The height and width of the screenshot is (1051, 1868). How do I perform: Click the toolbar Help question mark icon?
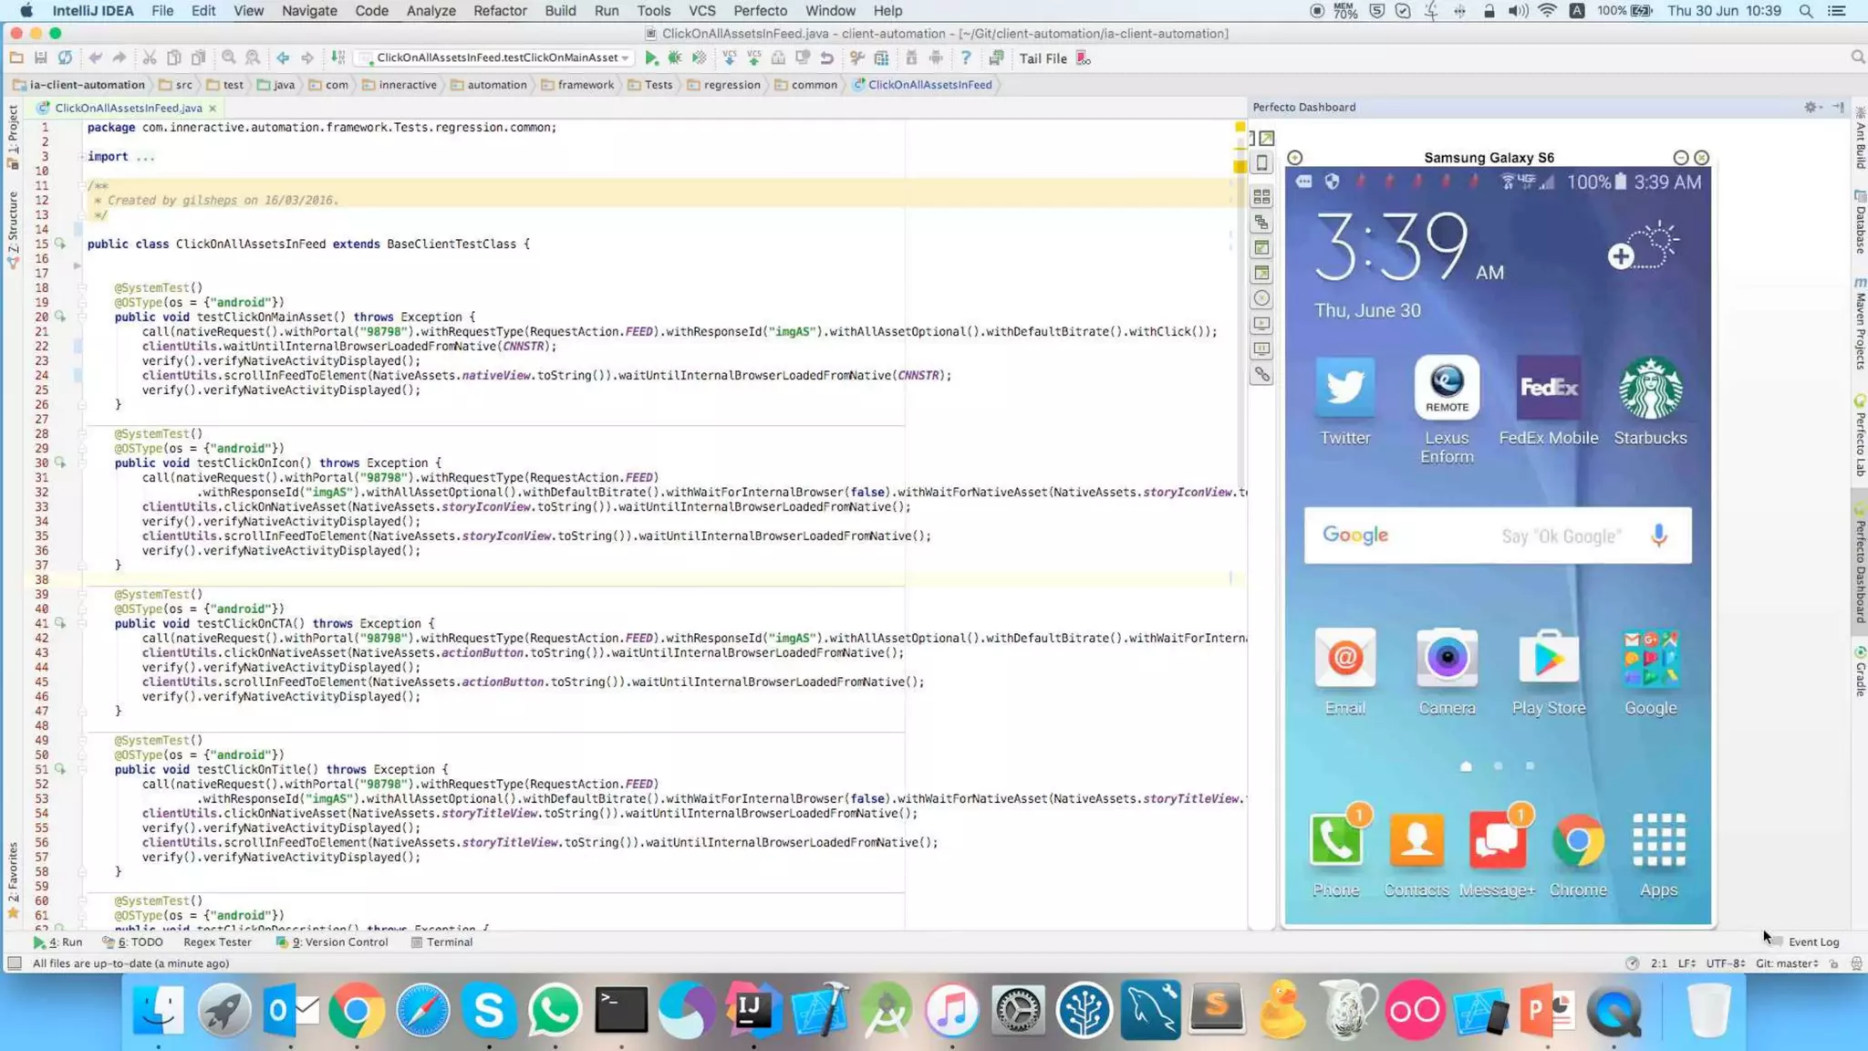tap(966, 58)
